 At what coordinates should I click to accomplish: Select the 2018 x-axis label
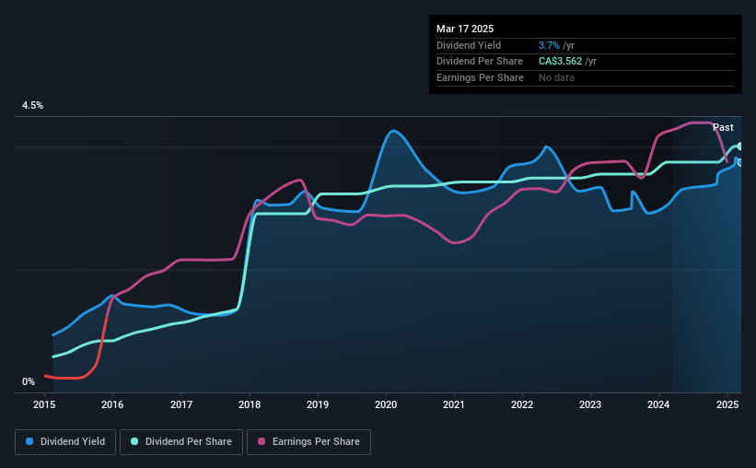250,404
